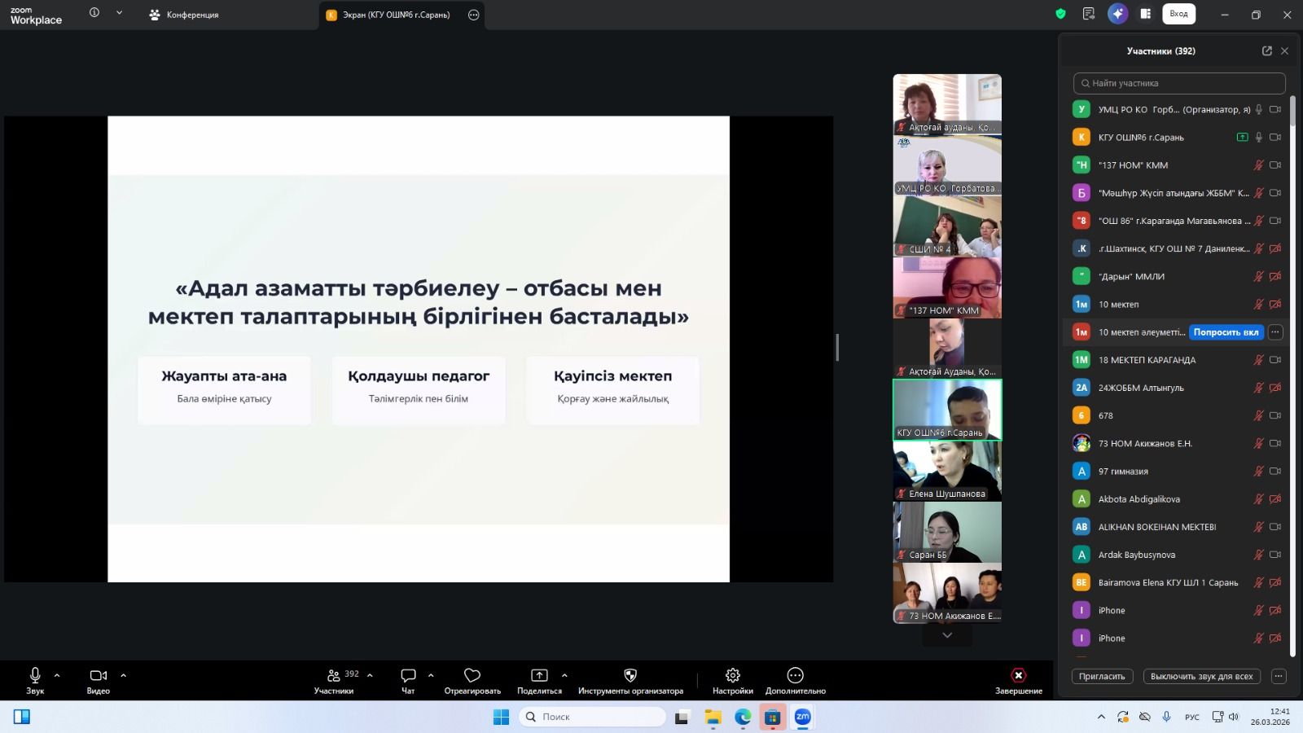Toggle microphone of КГУ ОШ№6 г.Сарань
The image size is (1303, 733).
1258,137
